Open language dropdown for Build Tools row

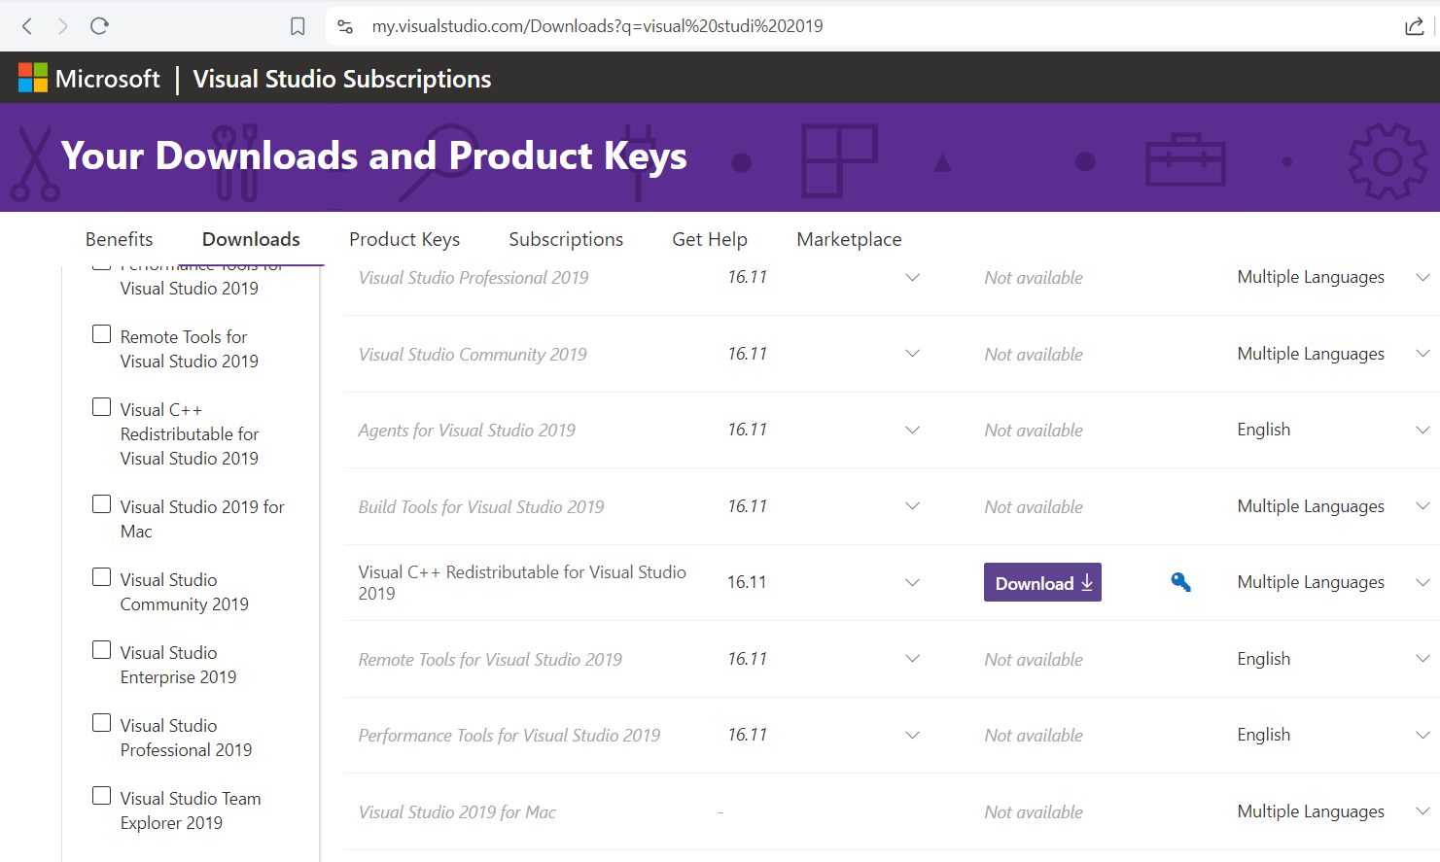1422,506
